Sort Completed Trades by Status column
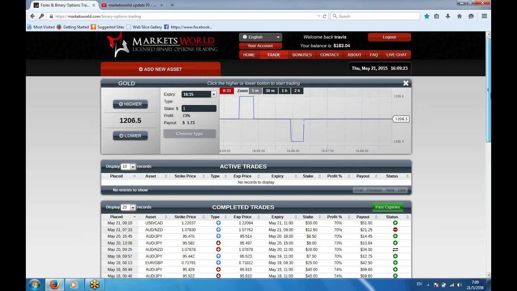Screen dimensions: 517x291 pyautogui.click(x=395, y=217)
